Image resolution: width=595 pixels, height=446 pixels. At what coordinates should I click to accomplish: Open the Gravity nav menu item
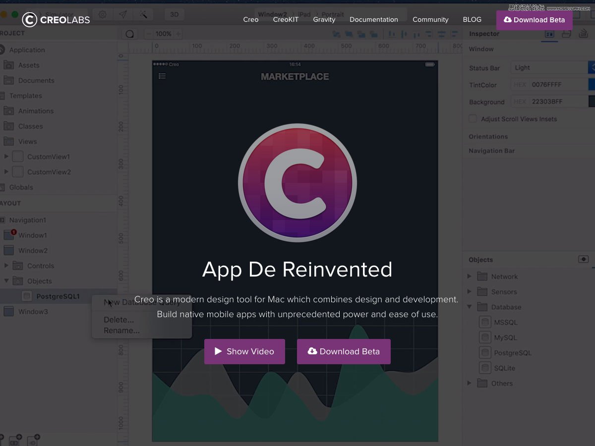click(324, 20)
